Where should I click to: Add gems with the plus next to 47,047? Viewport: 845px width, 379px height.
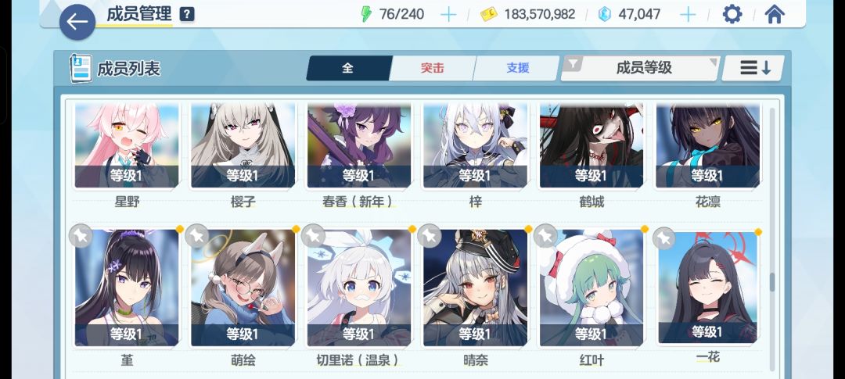(x=688, y=14)
